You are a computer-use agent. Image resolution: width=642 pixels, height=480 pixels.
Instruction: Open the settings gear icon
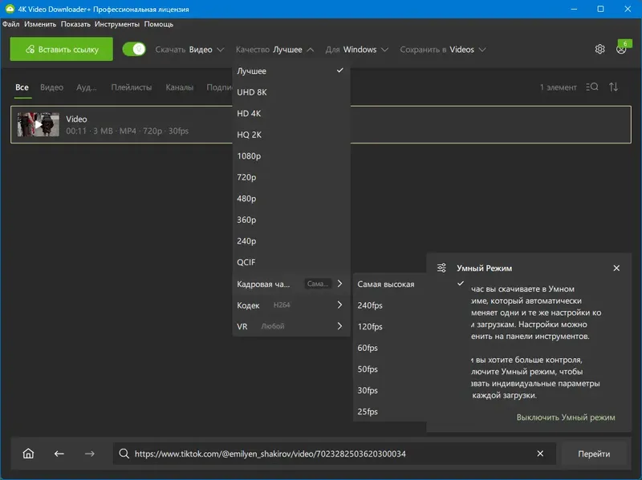[x=599, y=50]
